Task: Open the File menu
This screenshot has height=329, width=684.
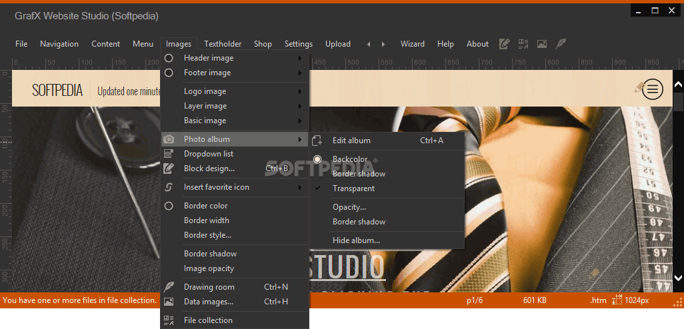Action: 21,44
